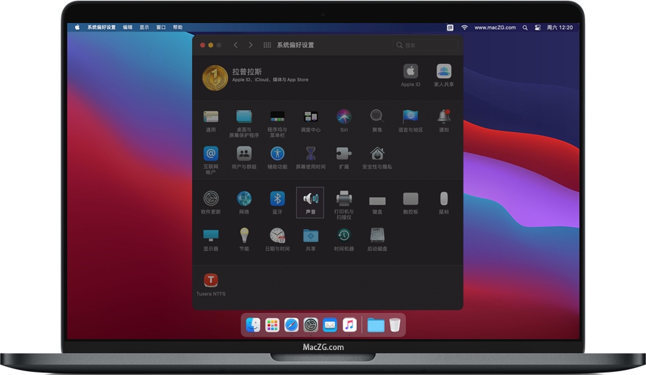Screen dimensions: 646x375
Task: Click the 拉普拉斯 user profile avatar
Action: coord(215,78)
